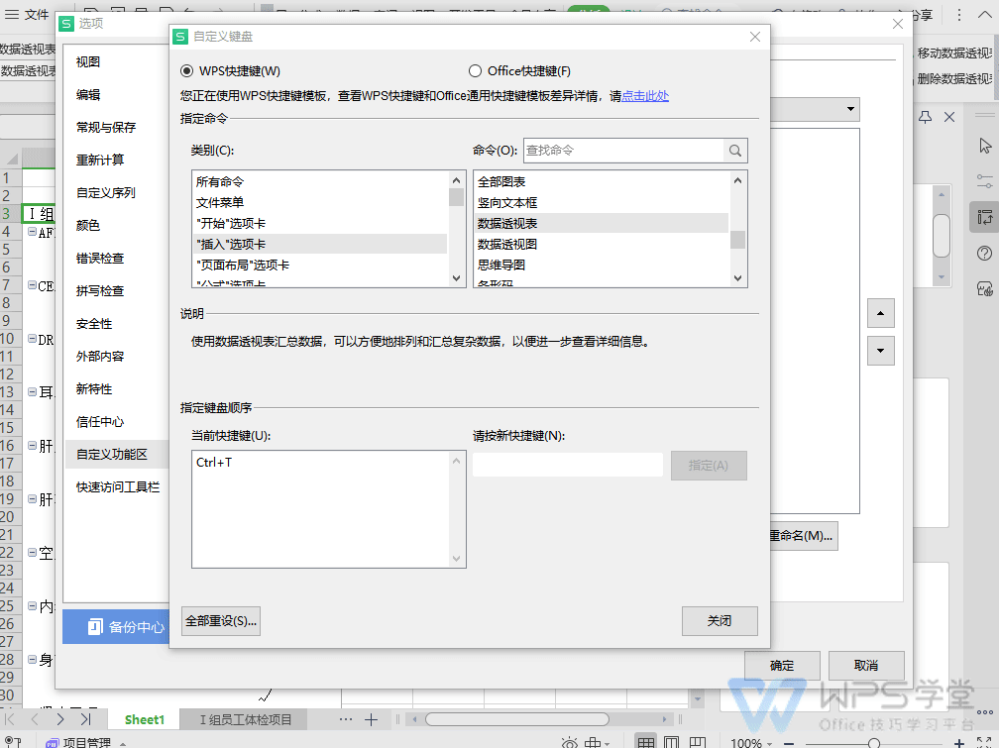Click the command search magnifier icon

pos(735,151)
